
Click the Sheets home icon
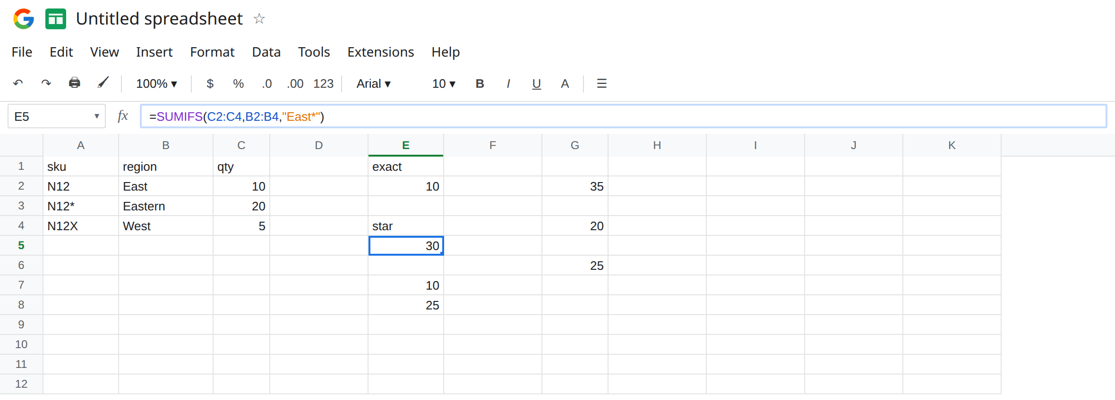[x=56, y=19]
